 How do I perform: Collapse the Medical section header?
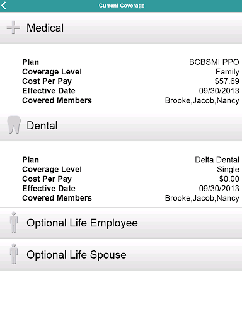(121, 28)
